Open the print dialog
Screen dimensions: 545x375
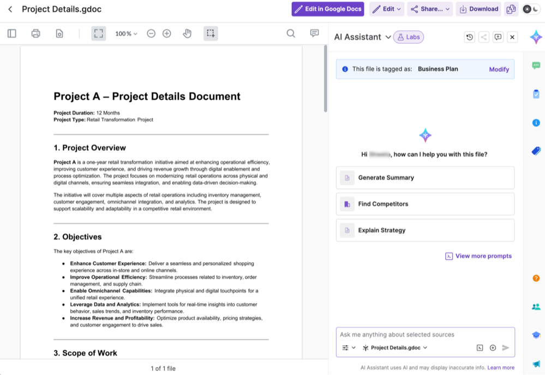coord(35,33)
